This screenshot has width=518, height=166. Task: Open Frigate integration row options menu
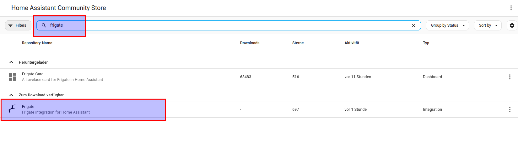click(x=510, y=110)
